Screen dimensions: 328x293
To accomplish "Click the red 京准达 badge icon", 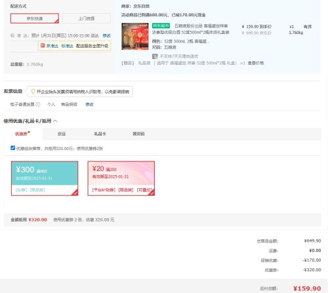I will click(43, 45).
